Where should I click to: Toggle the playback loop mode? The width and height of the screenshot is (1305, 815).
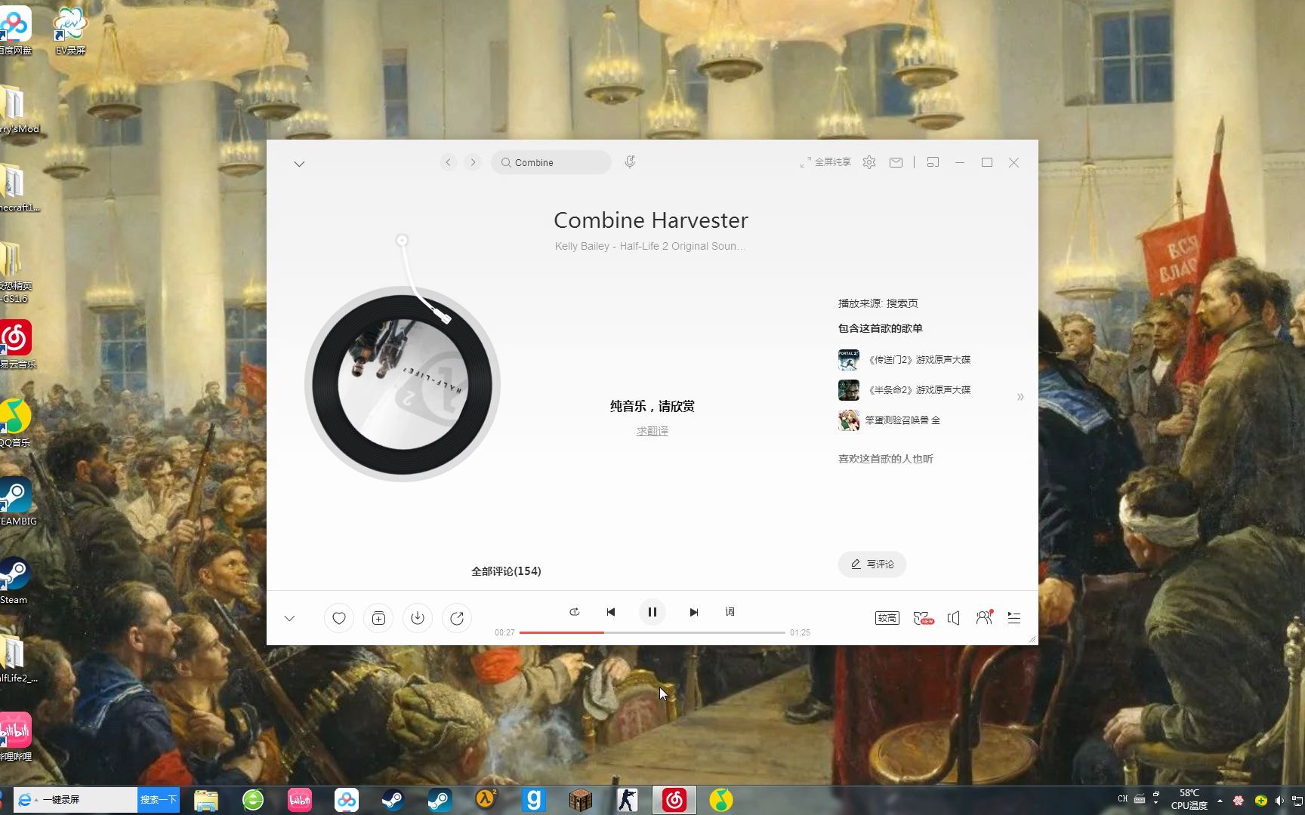point(574,612)
